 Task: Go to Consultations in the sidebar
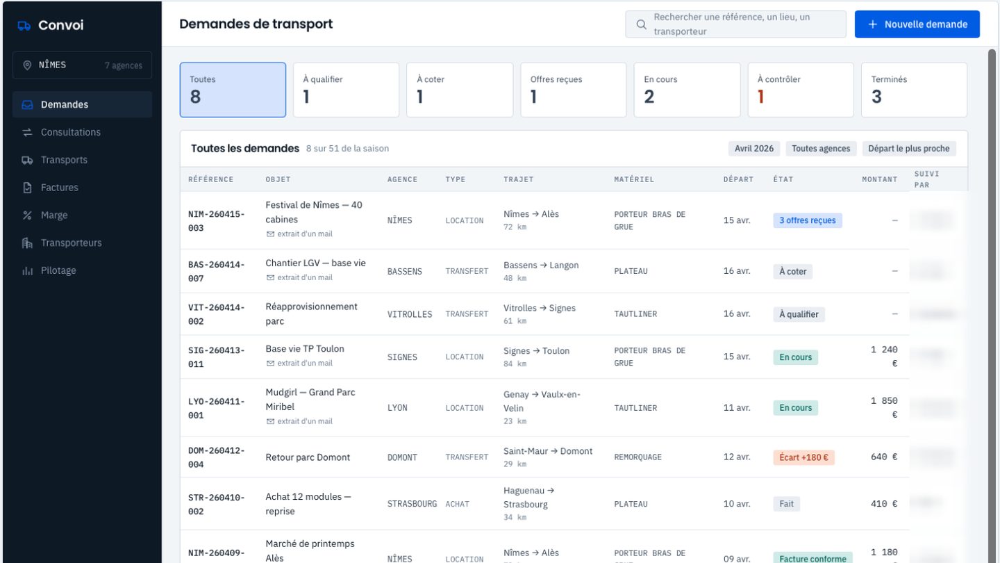82,132
